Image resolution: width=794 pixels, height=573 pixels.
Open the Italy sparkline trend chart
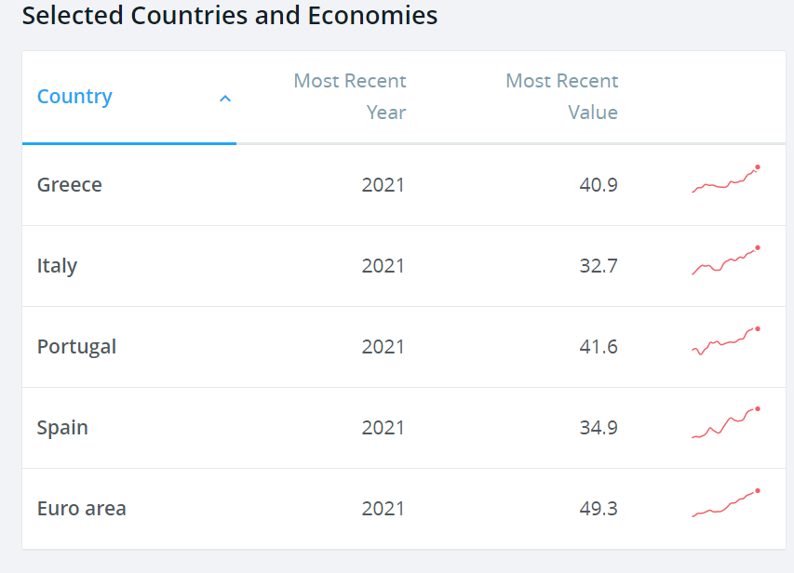click(x=726, y=261)
